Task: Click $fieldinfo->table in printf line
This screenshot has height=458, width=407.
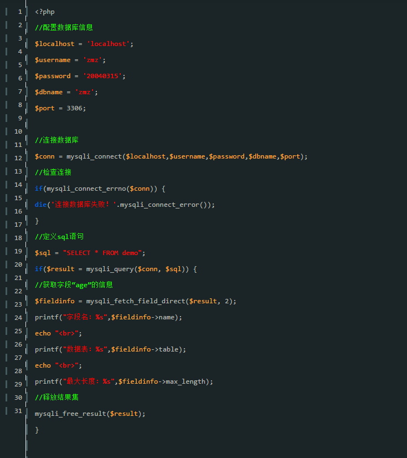Action: tap(145, 349)
